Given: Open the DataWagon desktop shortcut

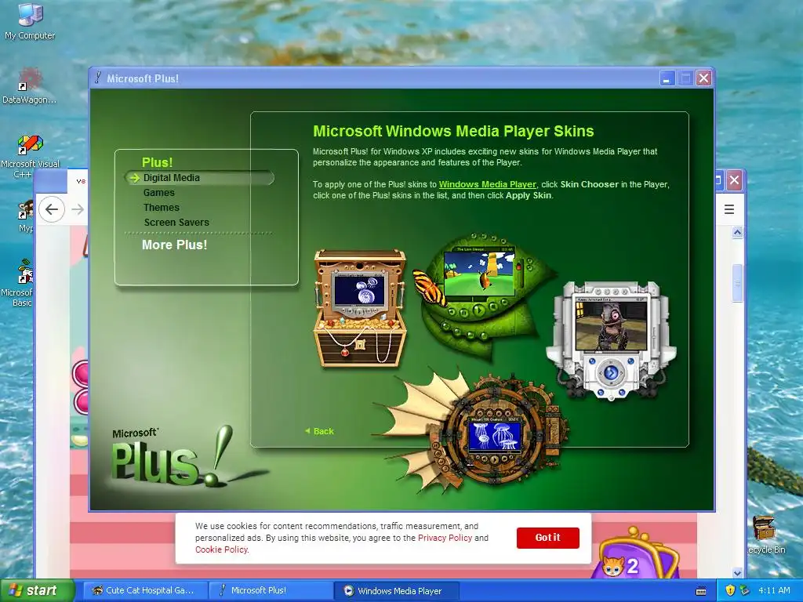Looking at the screenshot, I should tap(30, 86).
